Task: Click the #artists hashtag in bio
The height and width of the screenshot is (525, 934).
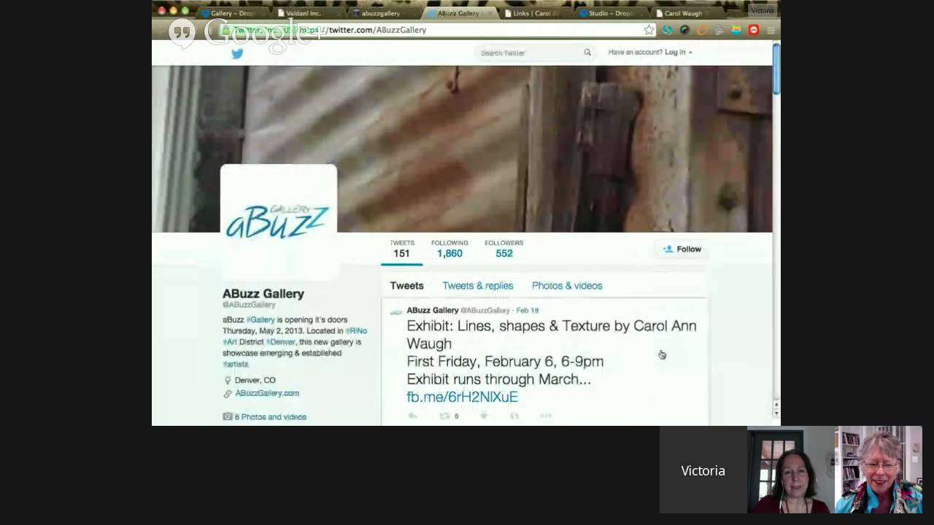Action: (236, 364)
